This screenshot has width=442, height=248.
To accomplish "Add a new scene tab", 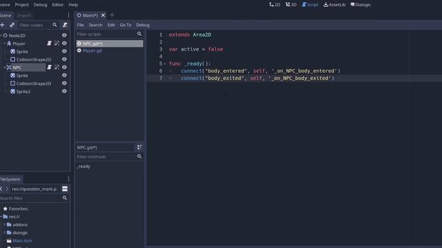I will [112, 15].
